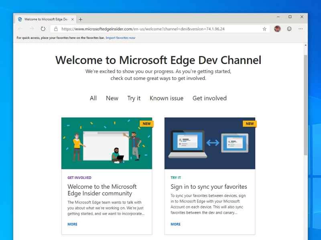Click the forward navigation arrow
Viewport: 321px width, 240px height.
31,29
